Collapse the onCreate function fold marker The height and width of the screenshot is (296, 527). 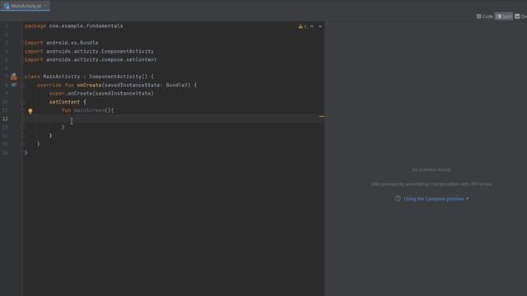[x=22, y=86]
